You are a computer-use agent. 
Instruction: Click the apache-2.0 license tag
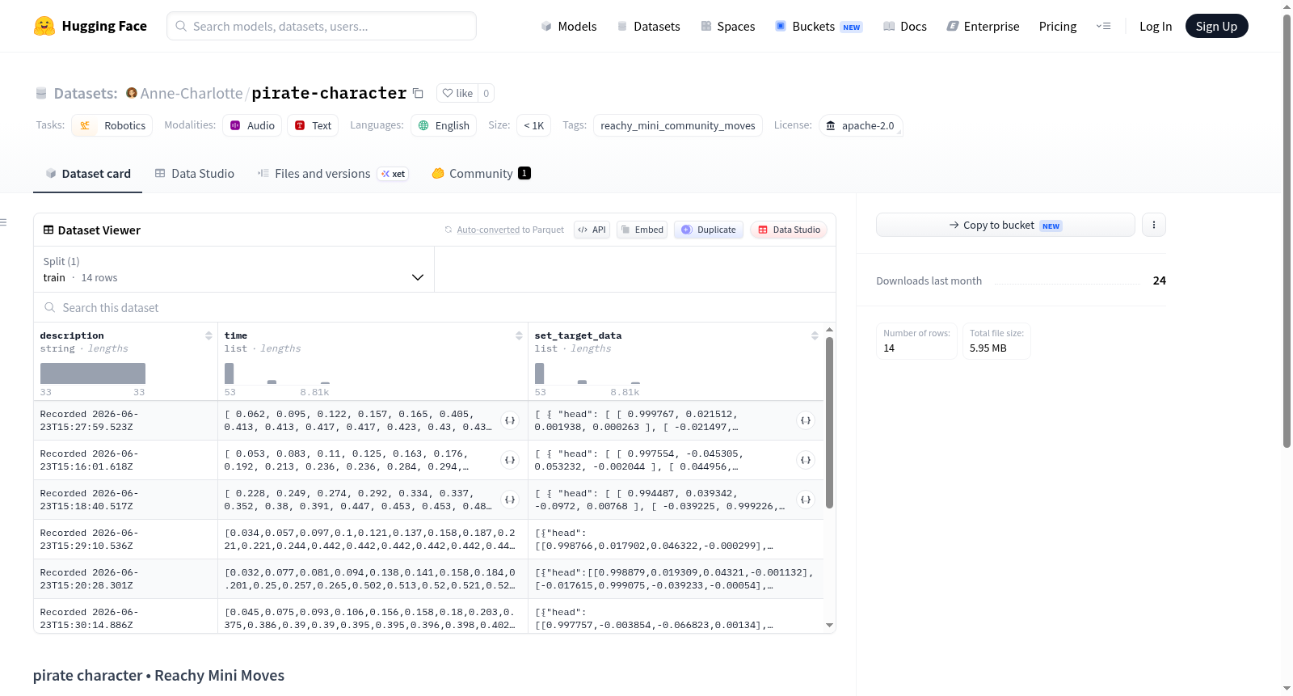861,125
